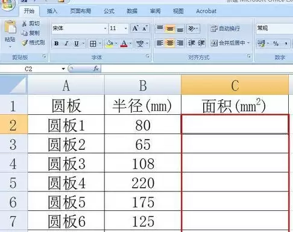This screenshot has width=293, height=232.
Task: Open the 视图 (View) tab
Action: pyautogui.click(x=178, y=11)
